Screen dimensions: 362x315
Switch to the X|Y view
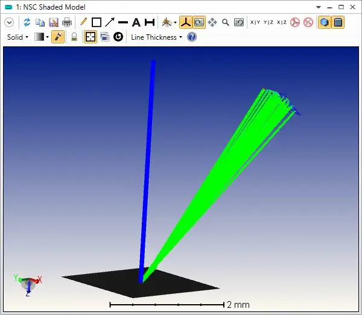255,22
